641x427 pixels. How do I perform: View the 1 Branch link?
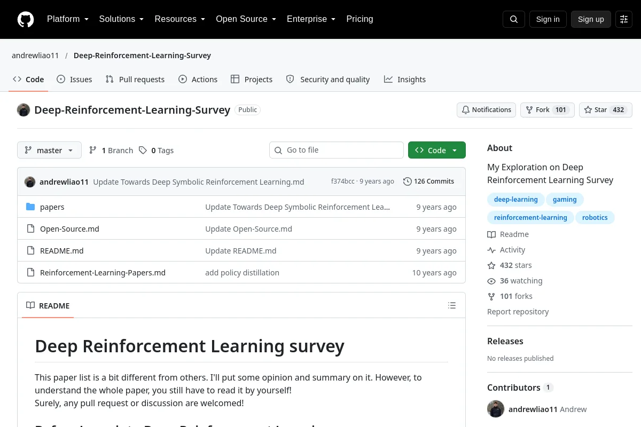111,151
